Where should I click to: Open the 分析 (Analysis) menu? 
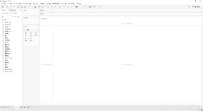coord(42,3)
